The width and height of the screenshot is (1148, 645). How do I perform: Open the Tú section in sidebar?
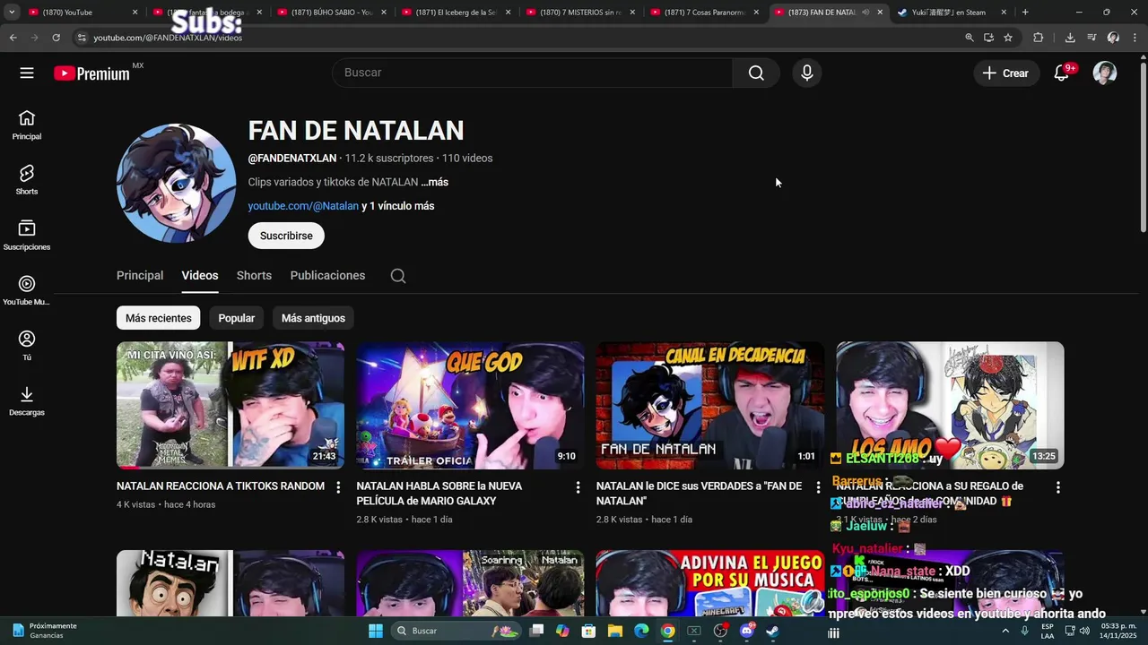27,346
